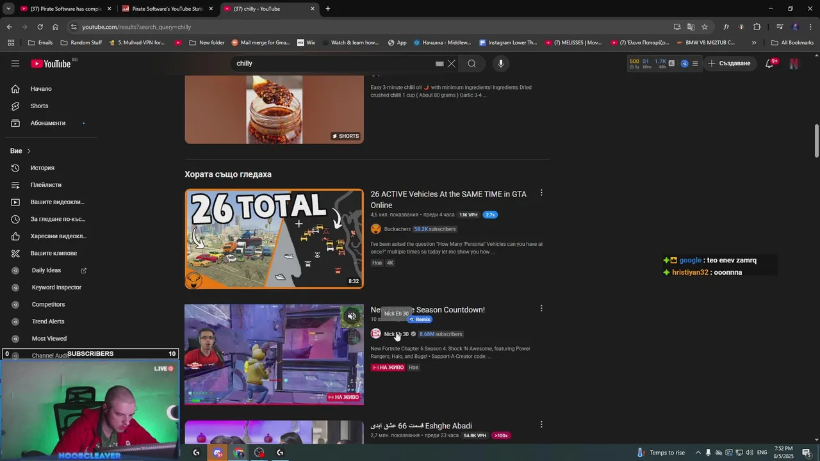The height and width of the screenshot is (461, 820).
Task: Open the Chrome extensions puzzle icon
Action: tap(757, 27)
